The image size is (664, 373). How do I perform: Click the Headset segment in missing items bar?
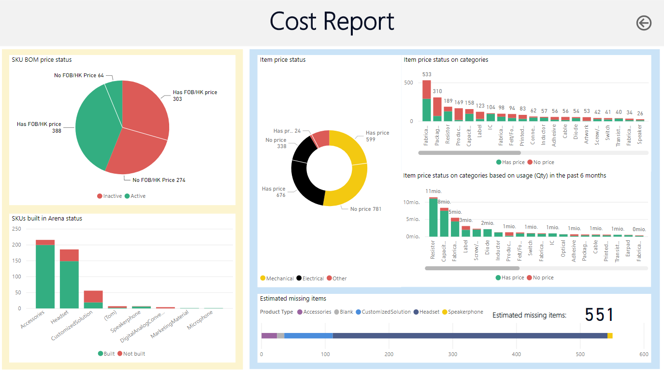click(x=469, y=335)
